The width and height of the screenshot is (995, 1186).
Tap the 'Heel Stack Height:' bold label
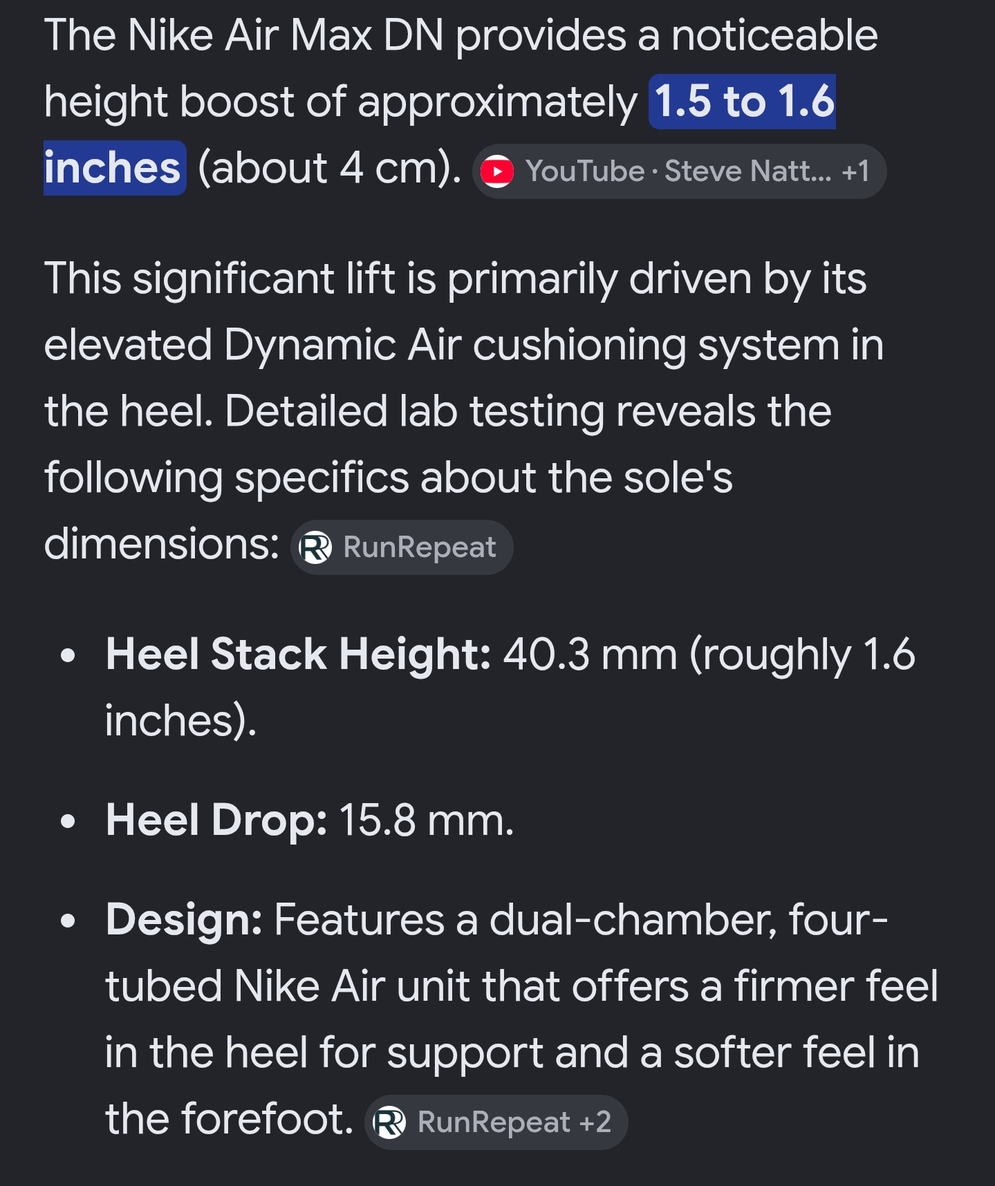click(x=298, y=654)
